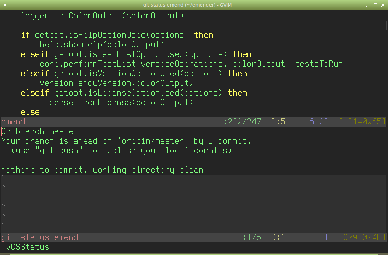Viewport: 388px width, 255px height.
Task: Click the :VCSStatus command line
Action: pos(25,247)
